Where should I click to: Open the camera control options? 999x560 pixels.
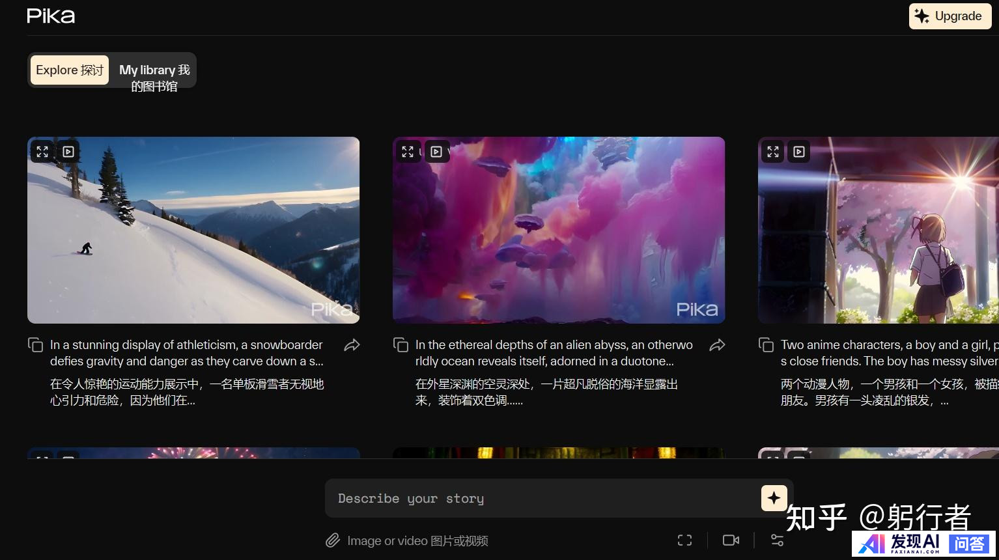click(731, 540)
